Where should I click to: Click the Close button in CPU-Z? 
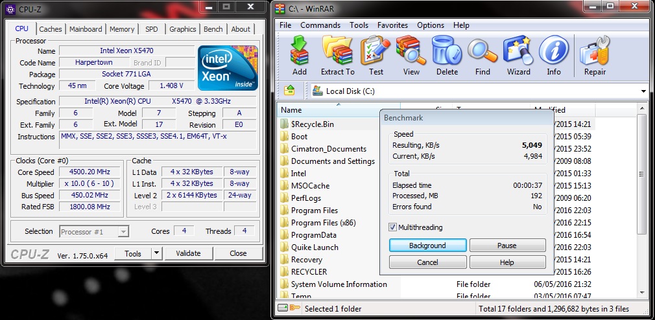point(238,253)
